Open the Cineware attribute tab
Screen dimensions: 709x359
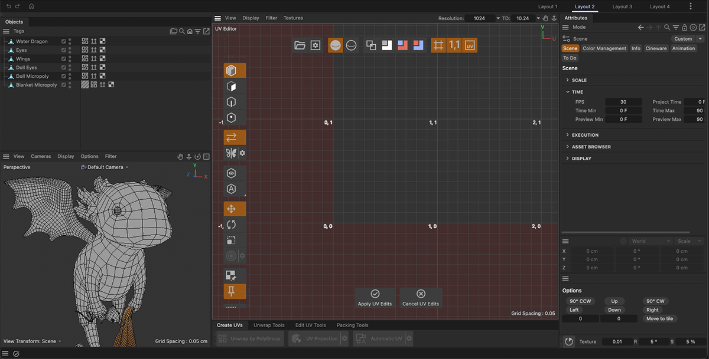[656, 48]
